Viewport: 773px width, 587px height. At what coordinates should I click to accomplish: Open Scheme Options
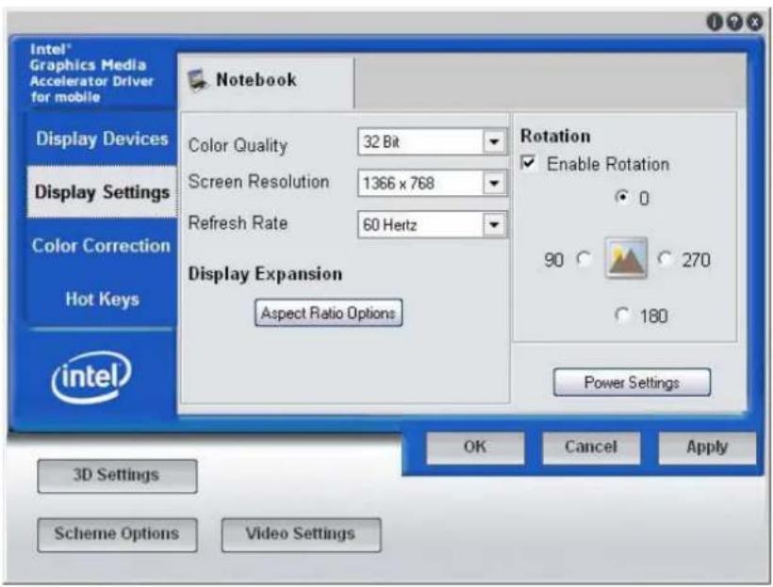(117, 534)
